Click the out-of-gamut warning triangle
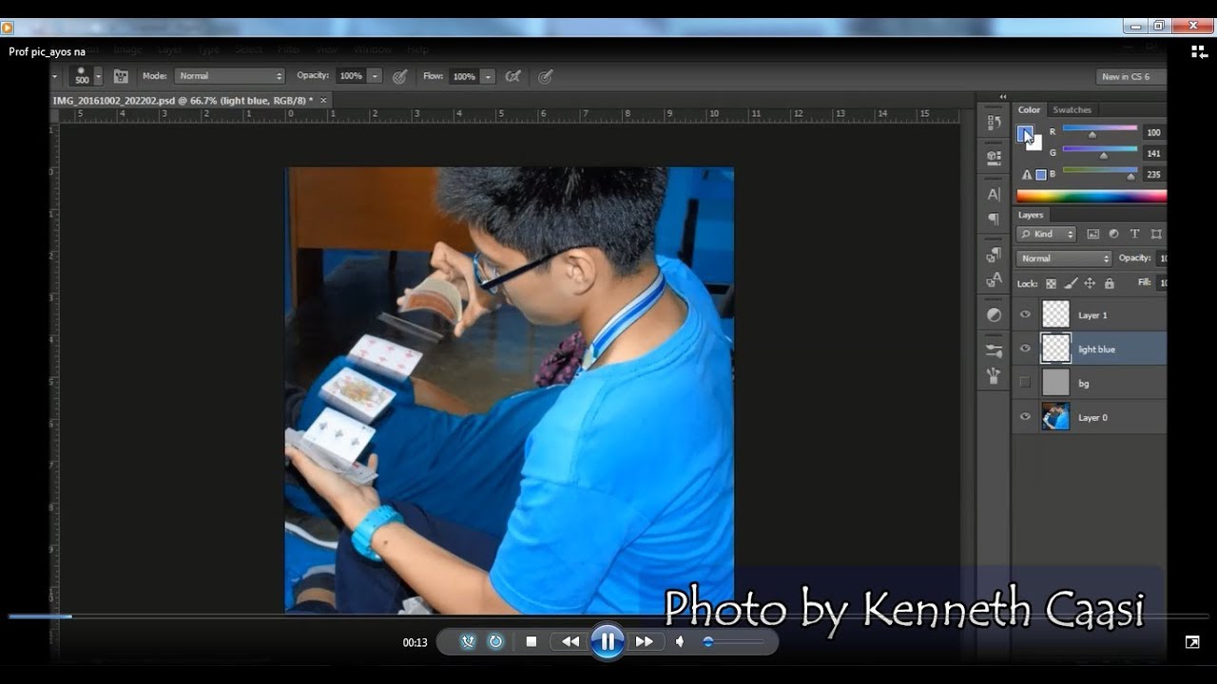Image resolution: width=1217 pixels, height=684 pixels. pyautogui.click(x=1027, y=175)
